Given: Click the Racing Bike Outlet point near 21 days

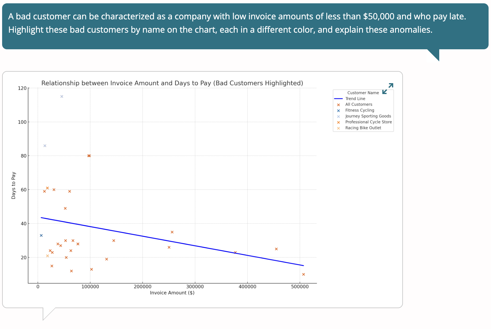Looking at the screenshot, I should point(48,256).
